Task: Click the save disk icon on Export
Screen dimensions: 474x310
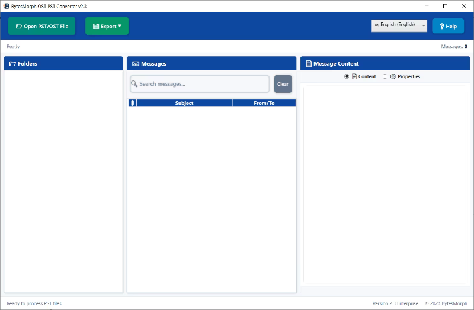Action: [96, 27]
